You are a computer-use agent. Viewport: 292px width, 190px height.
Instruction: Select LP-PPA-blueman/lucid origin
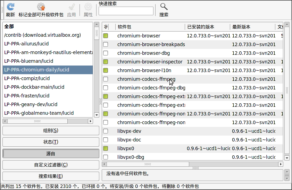pyautogui.click(x=48, y=61)
